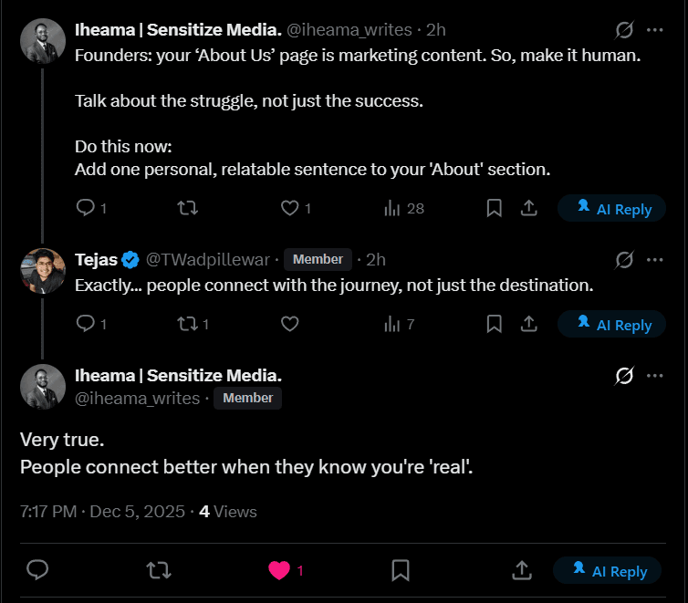688x603 pixels.
Task: Bookmark the Founders 'About Us' post
Action: [x=494, y=208]
